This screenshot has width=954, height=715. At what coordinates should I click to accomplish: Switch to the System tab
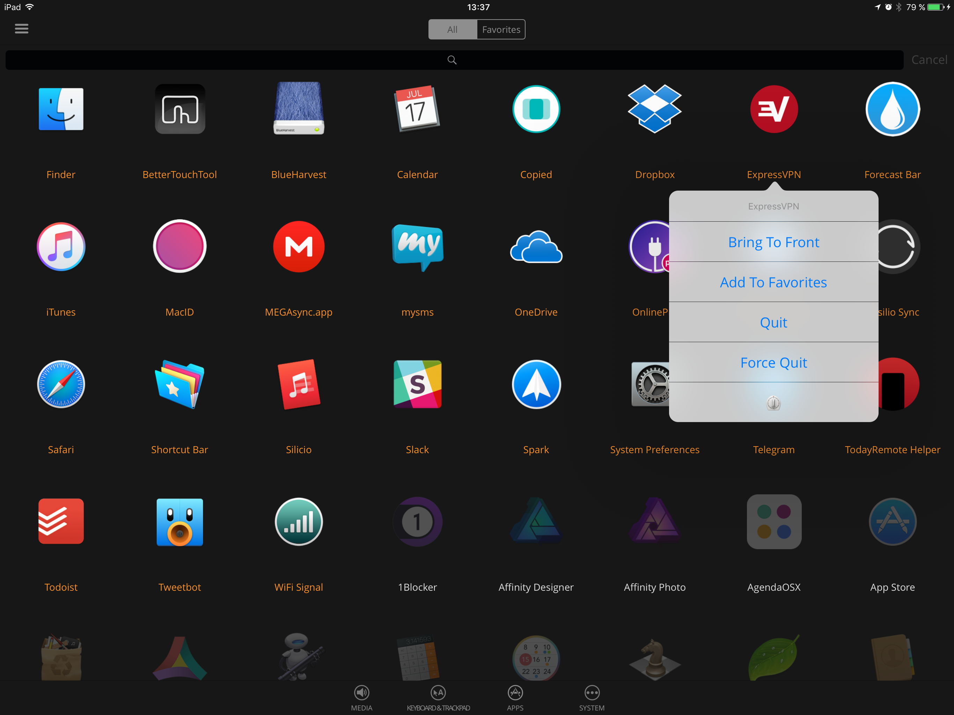(592, 698)
